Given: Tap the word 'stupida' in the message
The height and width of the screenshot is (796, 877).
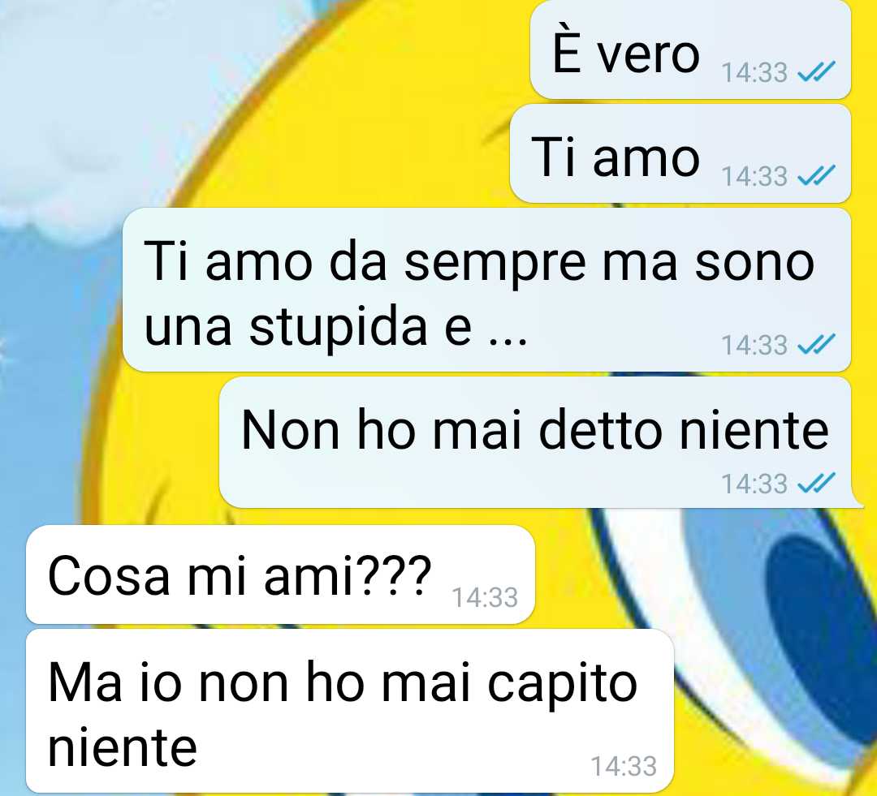Looking at the screenshot, I should (x=338, y=327).
